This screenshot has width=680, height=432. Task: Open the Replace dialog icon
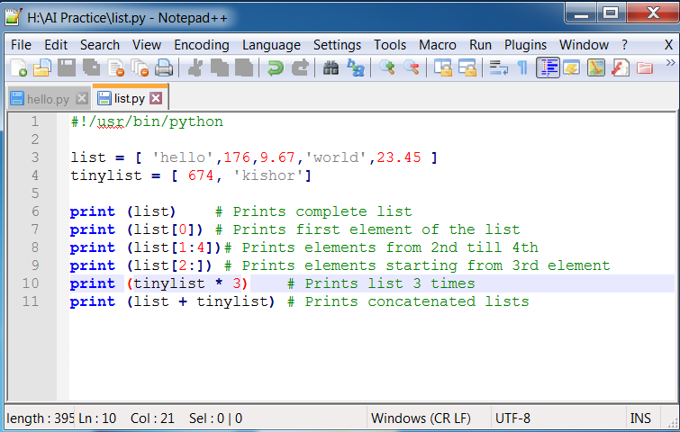tap(356, 68)
